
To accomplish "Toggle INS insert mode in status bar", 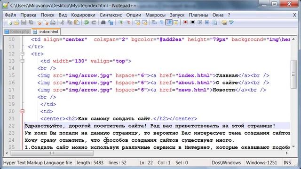I will [287, 163].
